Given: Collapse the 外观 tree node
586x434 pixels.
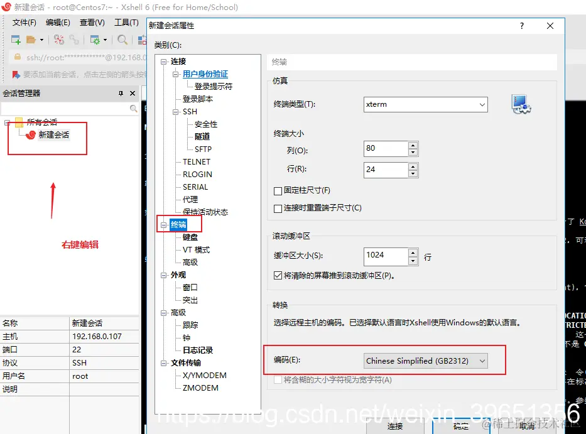Looking at the screenshot, I should point(163,274).
